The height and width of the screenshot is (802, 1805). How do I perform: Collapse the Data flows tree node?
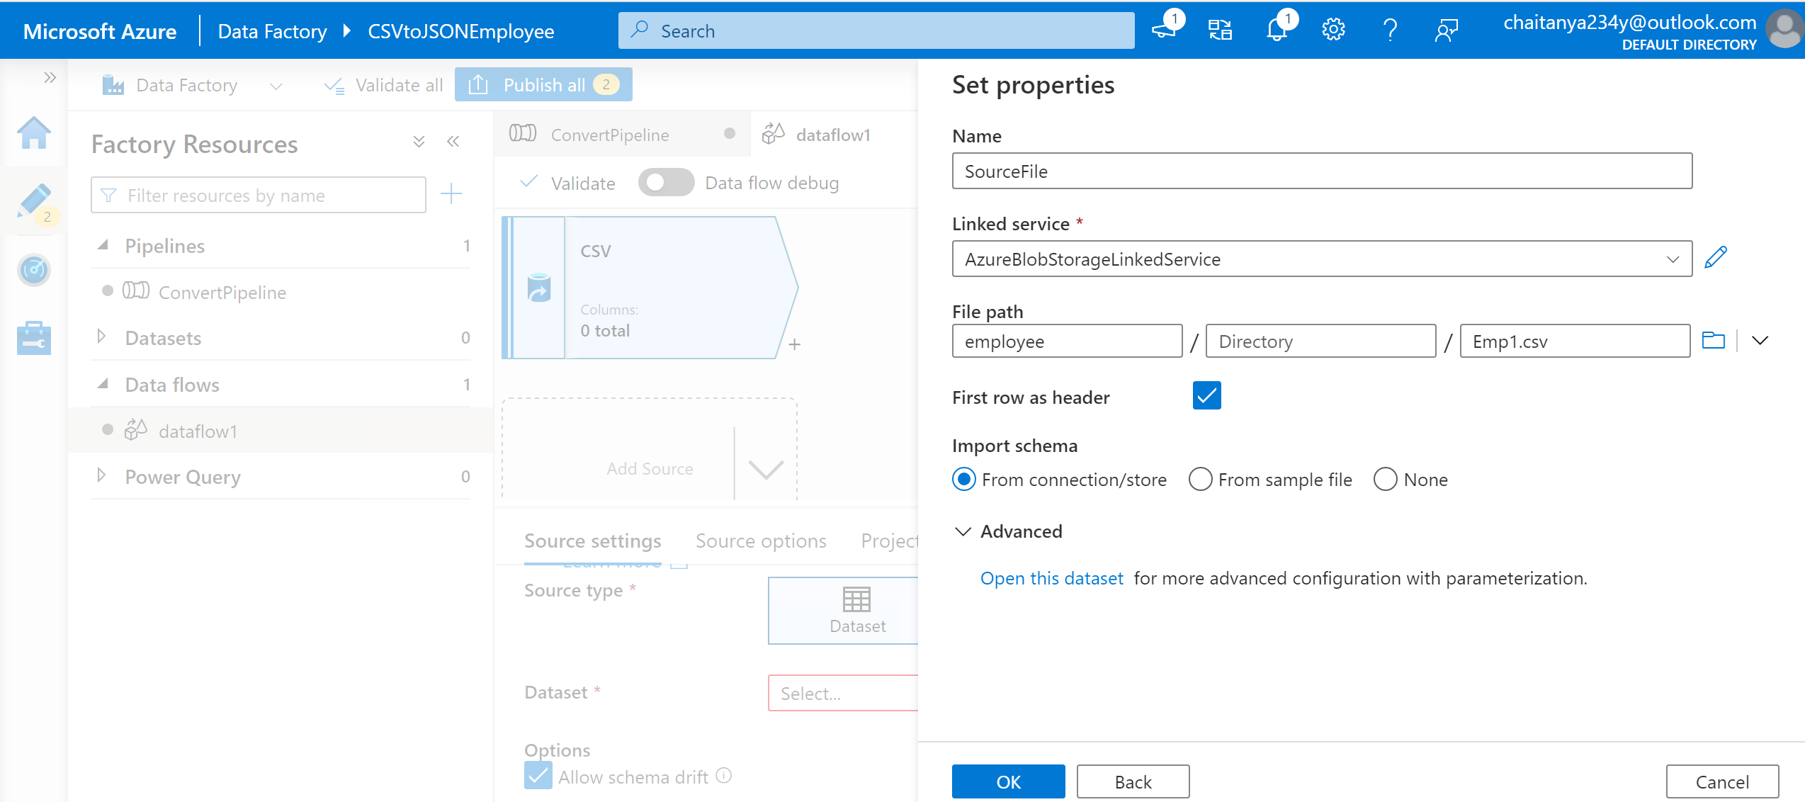coord(103,384)
